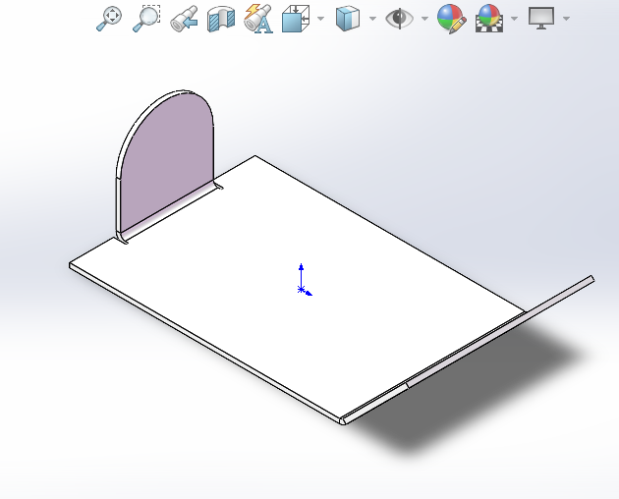The height and width of the screenshot is (499, 619).
Task: Click the Apply Scene icon
Action: click(x=489, y=18)
